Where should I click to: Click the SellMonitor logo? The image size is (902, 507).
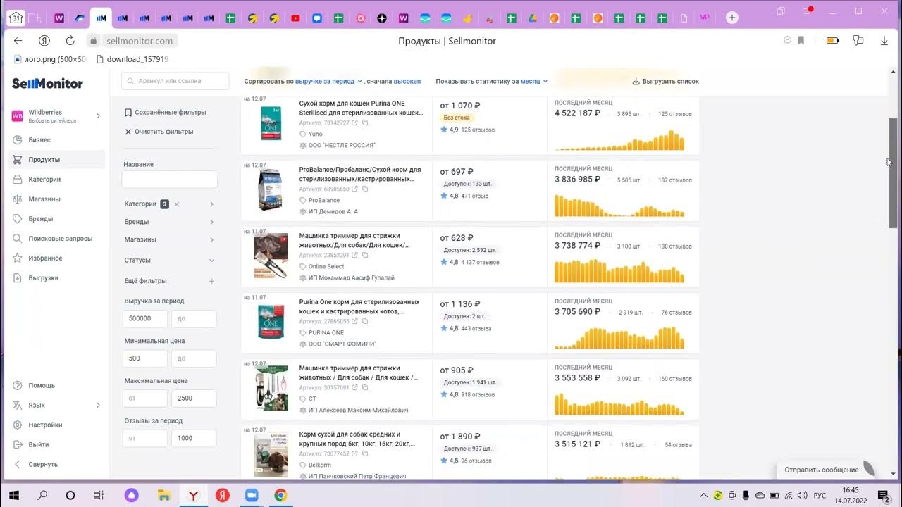(x=47, y=83)
